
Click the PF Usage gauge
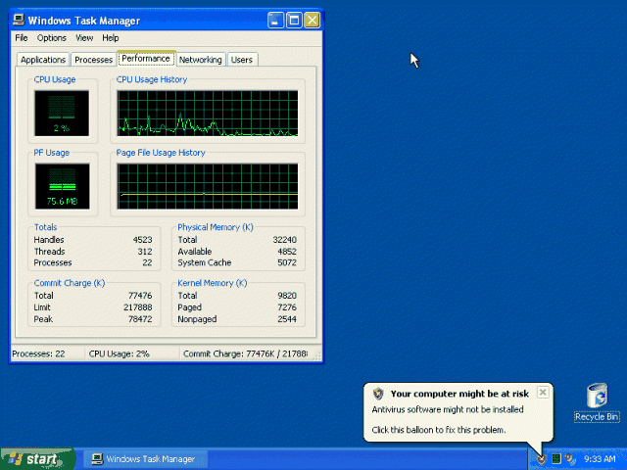pyautogui.click(x=62, y=186)
